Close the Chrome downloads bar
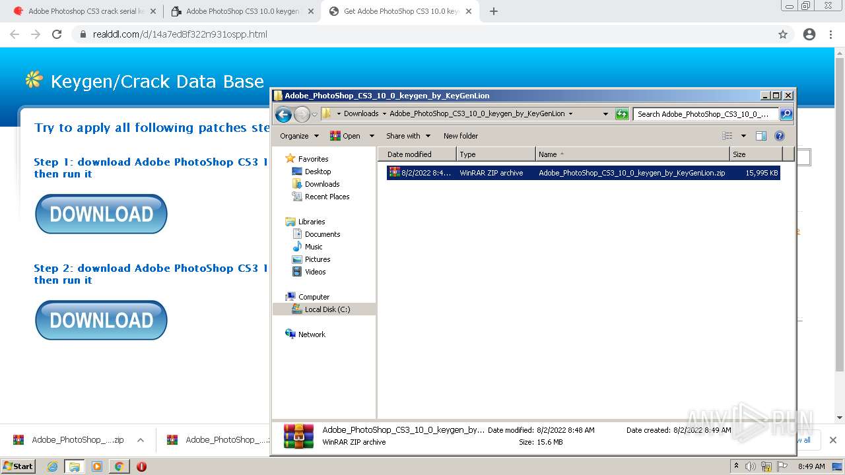Image resolution: width=845 pixels, height=475 pixels. point(833,440)
